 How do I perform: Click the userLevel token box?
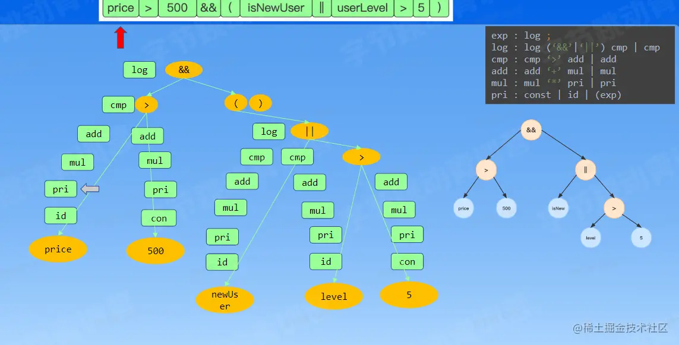click(x=362, y=8)
